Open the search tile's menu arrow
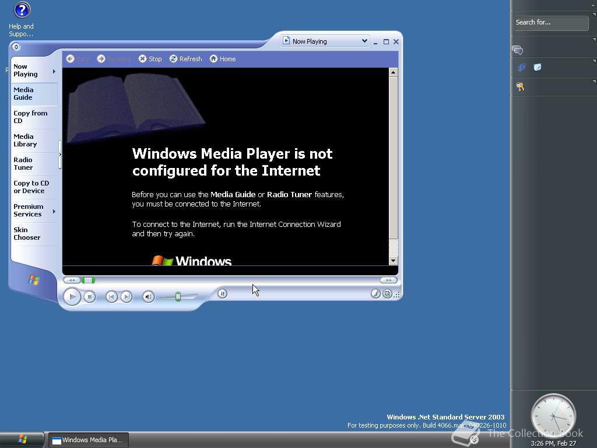Viewport: 597px width, 448px height. pyautogui.click(x=594, y=15)
